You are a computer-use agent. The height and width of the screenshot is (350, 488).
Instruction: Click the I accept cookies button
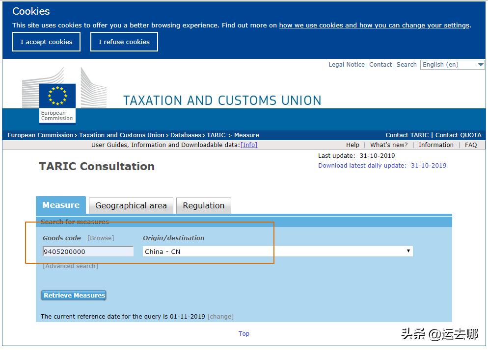(x=46, y=42)
